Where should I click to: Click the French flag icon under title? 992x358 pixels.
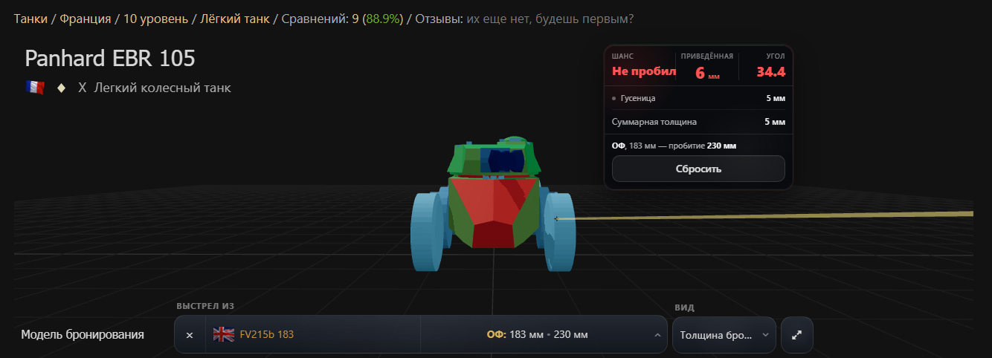click(35, 88)
